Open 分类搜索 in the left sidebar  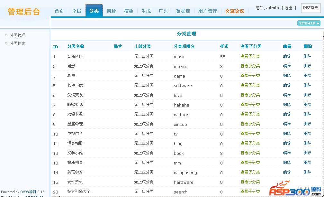[x=17, y=43]
